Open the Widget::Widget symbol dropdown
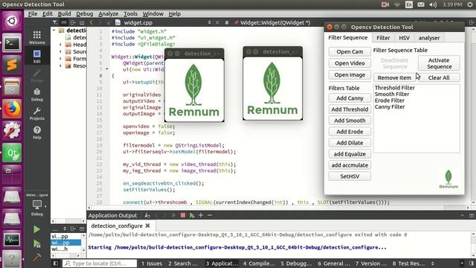Viewport: 476px width, 268px height. point(275,22)
